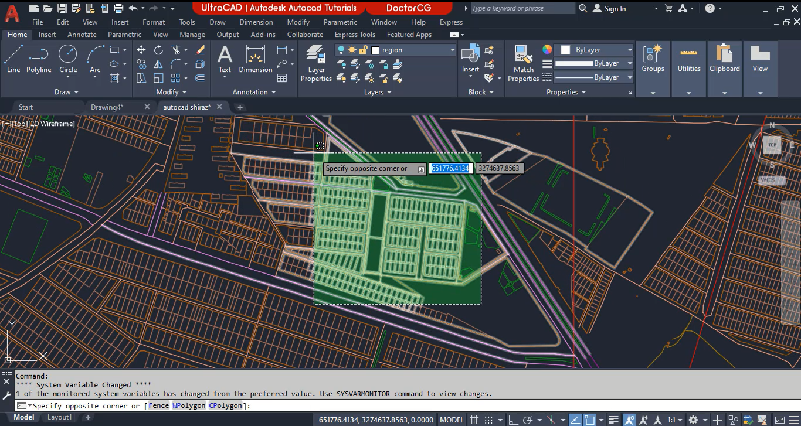Screen dimensions: 801x426
Task: Open the annotation scale 1:1 dropdown
Action: 675,420
